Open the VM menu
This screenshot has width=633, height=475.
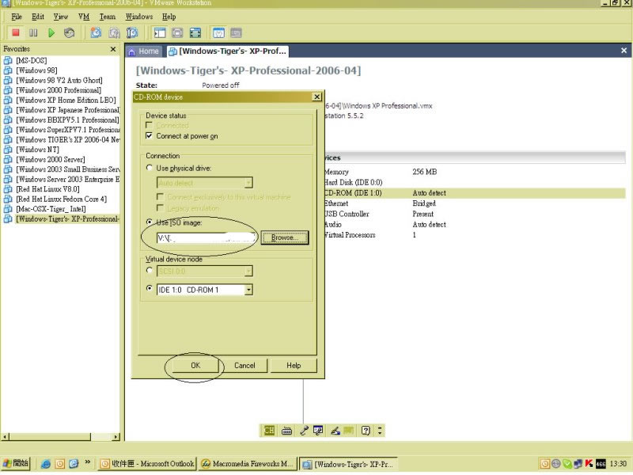coord(84,17)
